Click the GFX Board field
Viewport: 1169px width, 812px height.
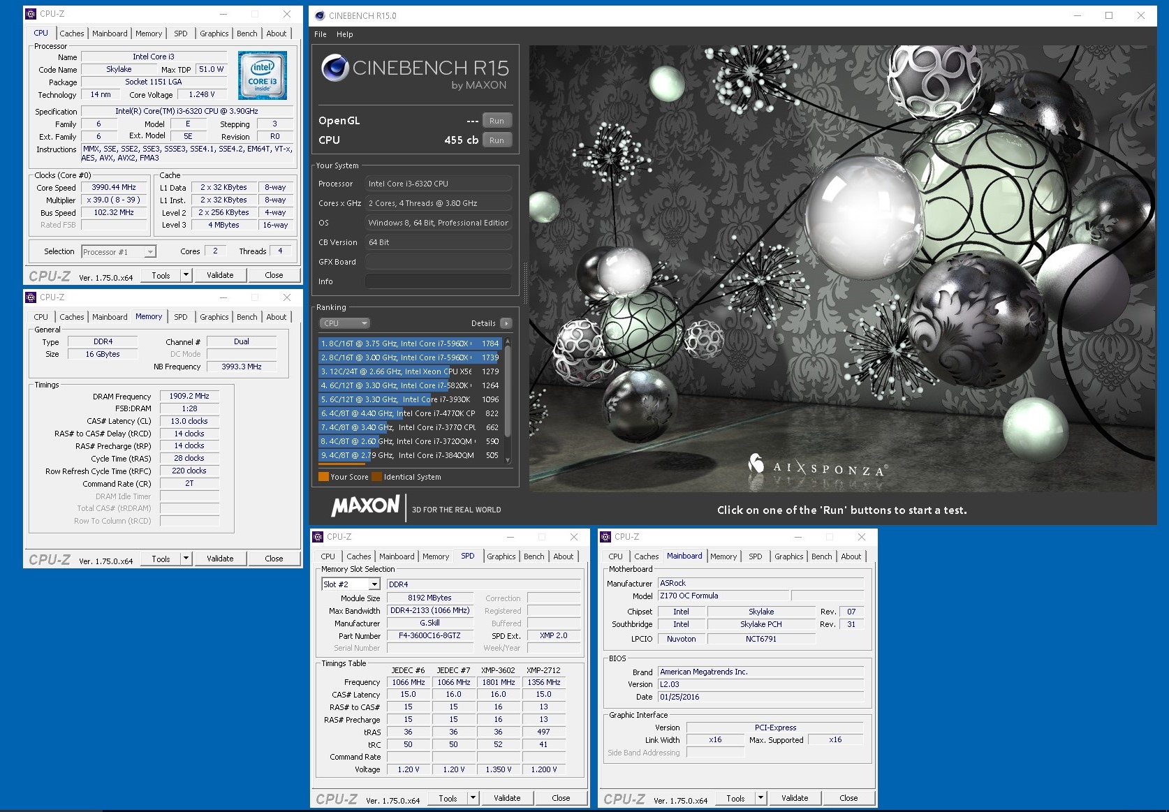coord(438,262)
